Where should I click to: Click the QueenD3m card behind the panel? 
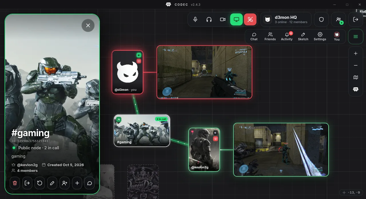pos(143,182)
